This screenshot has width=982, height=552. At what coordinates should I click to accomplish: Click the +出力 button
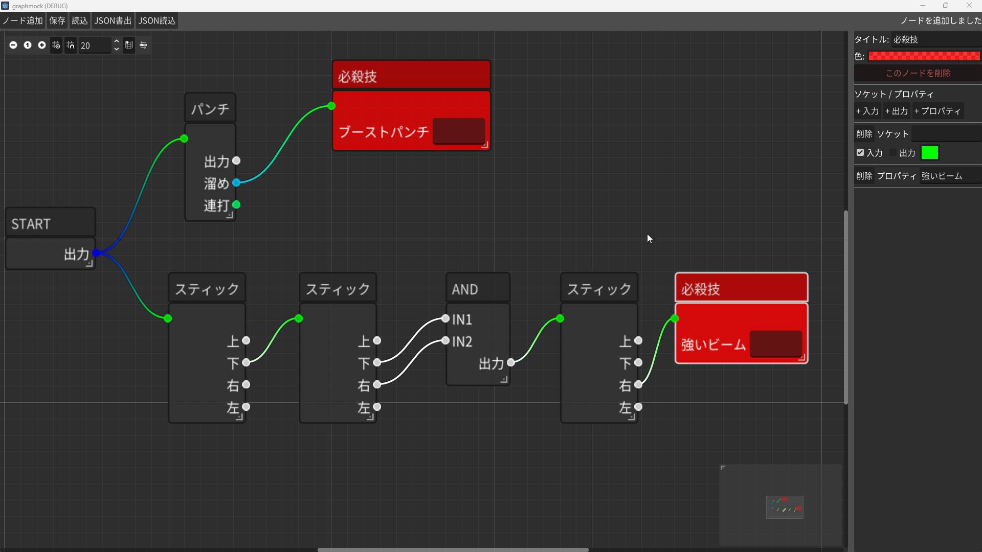click(897, 111)
